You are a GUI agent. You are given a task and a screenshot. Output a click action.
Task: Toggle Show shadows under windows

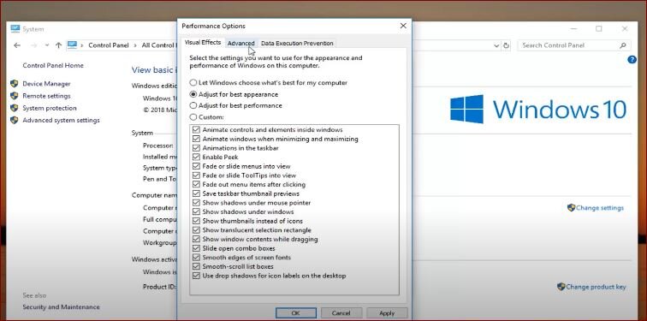196,211
